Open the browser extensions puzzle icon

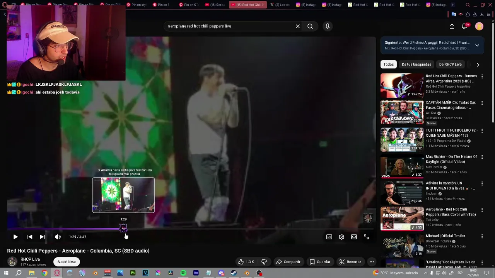point(468,15)
